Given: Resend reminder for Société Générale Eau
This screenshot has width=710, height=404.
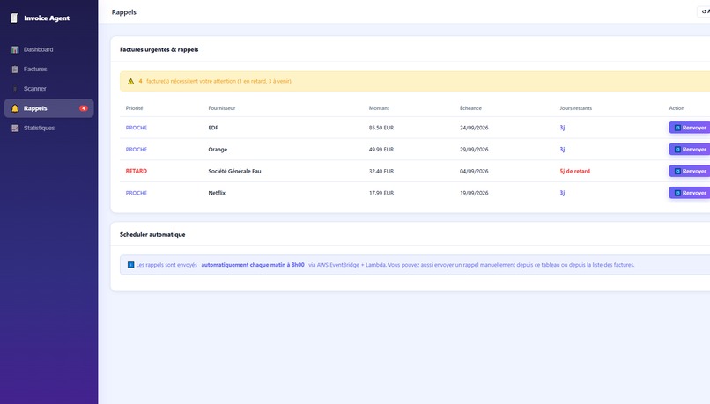Looking at the screenshot, I should 690,171.
